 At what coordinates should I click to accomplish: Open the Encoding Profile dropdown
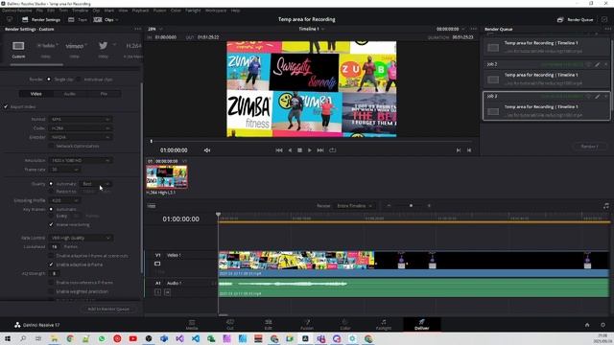point(64,200)
